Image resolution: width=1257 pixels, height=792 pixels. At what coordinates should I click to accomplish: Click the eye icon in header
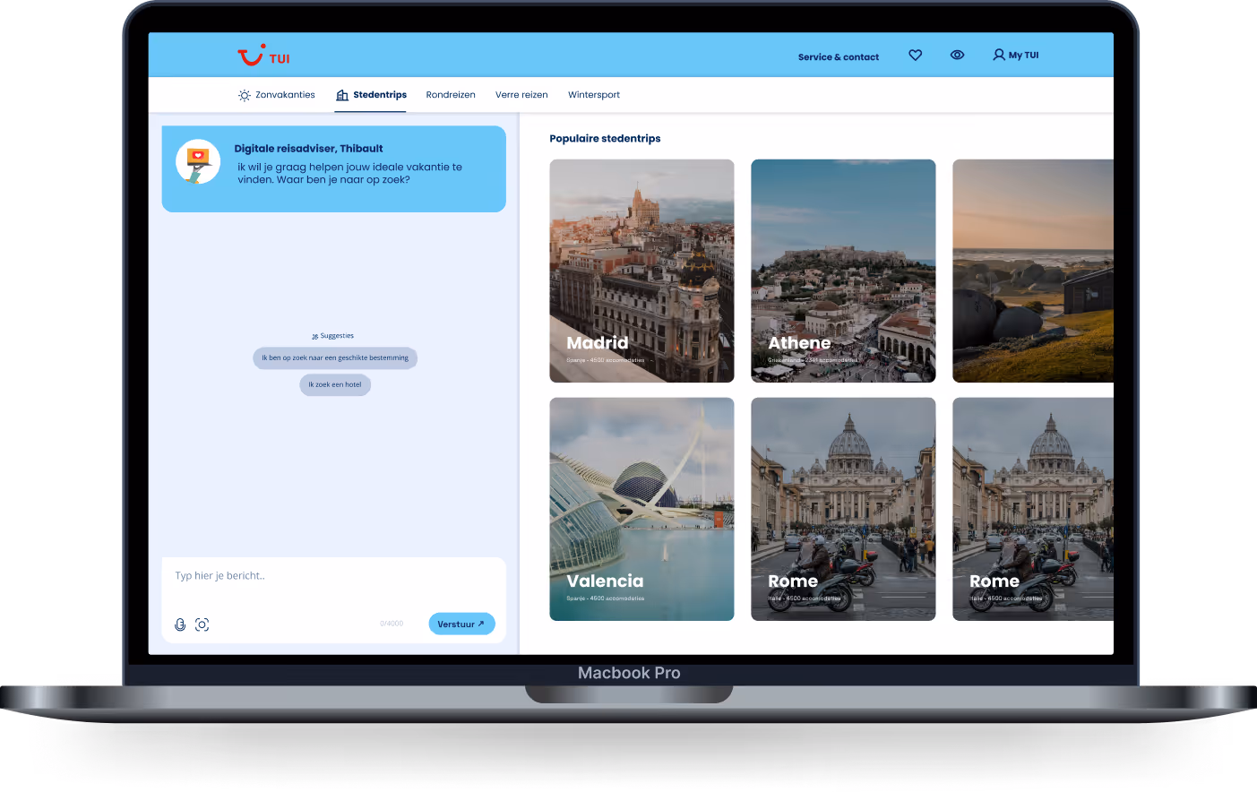(957, 55)
